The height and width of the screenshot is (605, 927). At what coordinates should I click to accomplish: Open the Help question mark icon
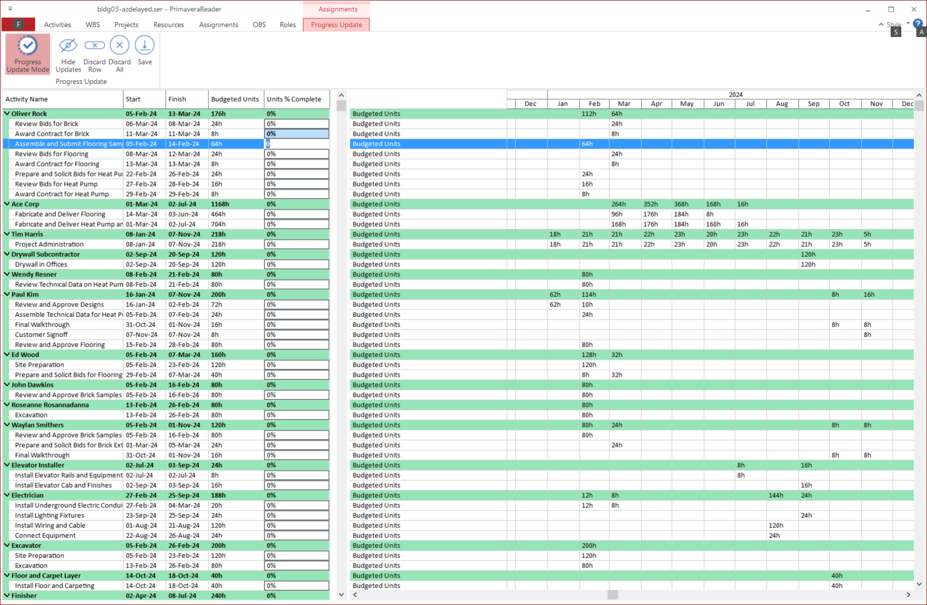tap(918, 24)
